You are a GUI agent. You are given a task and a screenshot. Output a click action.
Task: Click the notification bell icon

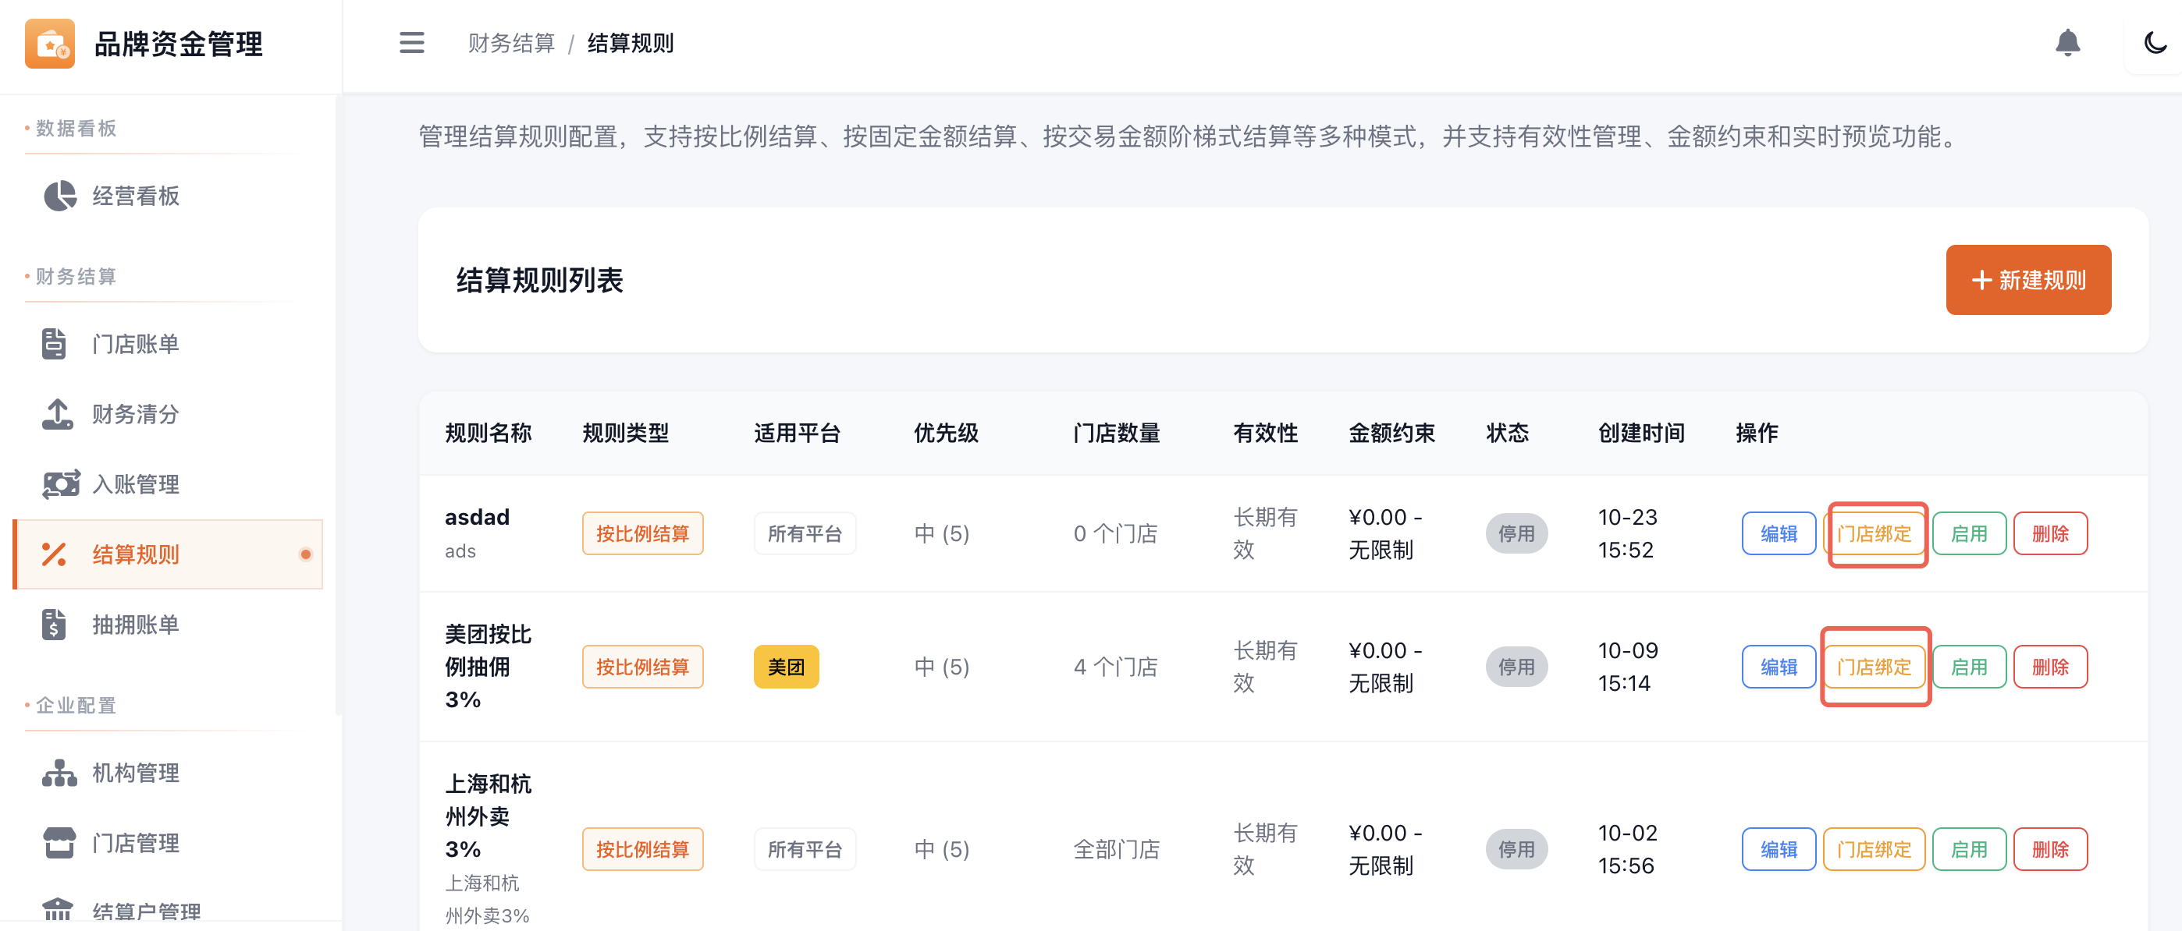pos(2067,42)
